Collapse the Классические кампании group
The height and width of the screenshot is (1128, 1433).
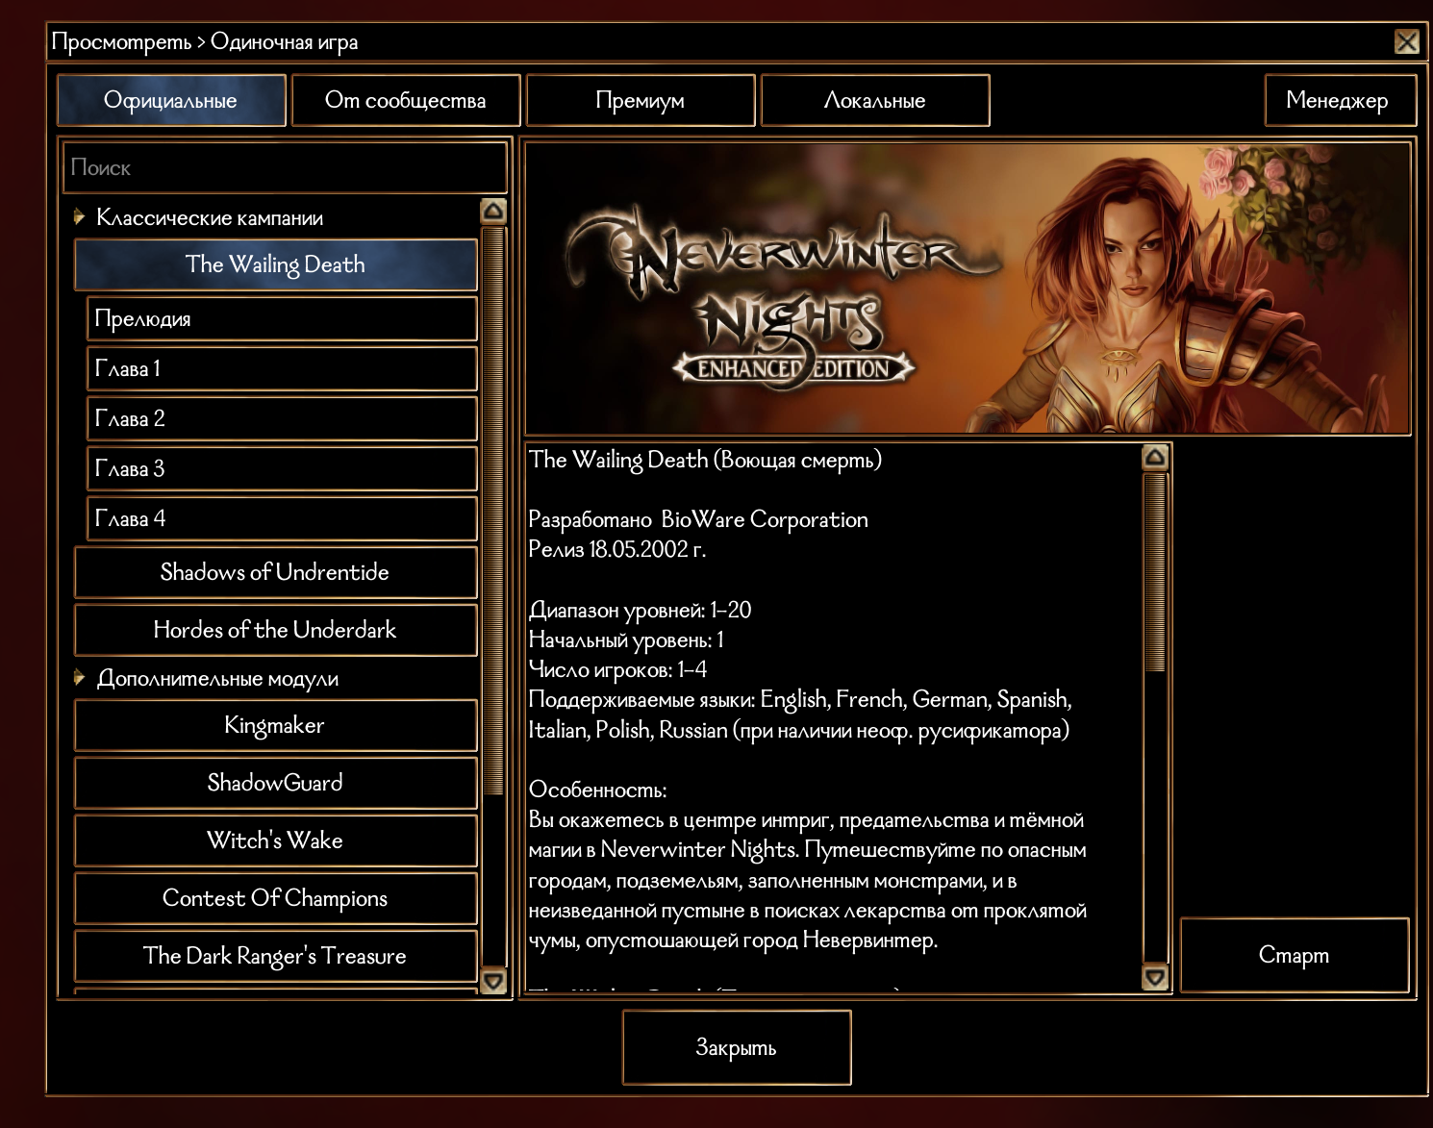pos(80,217)
